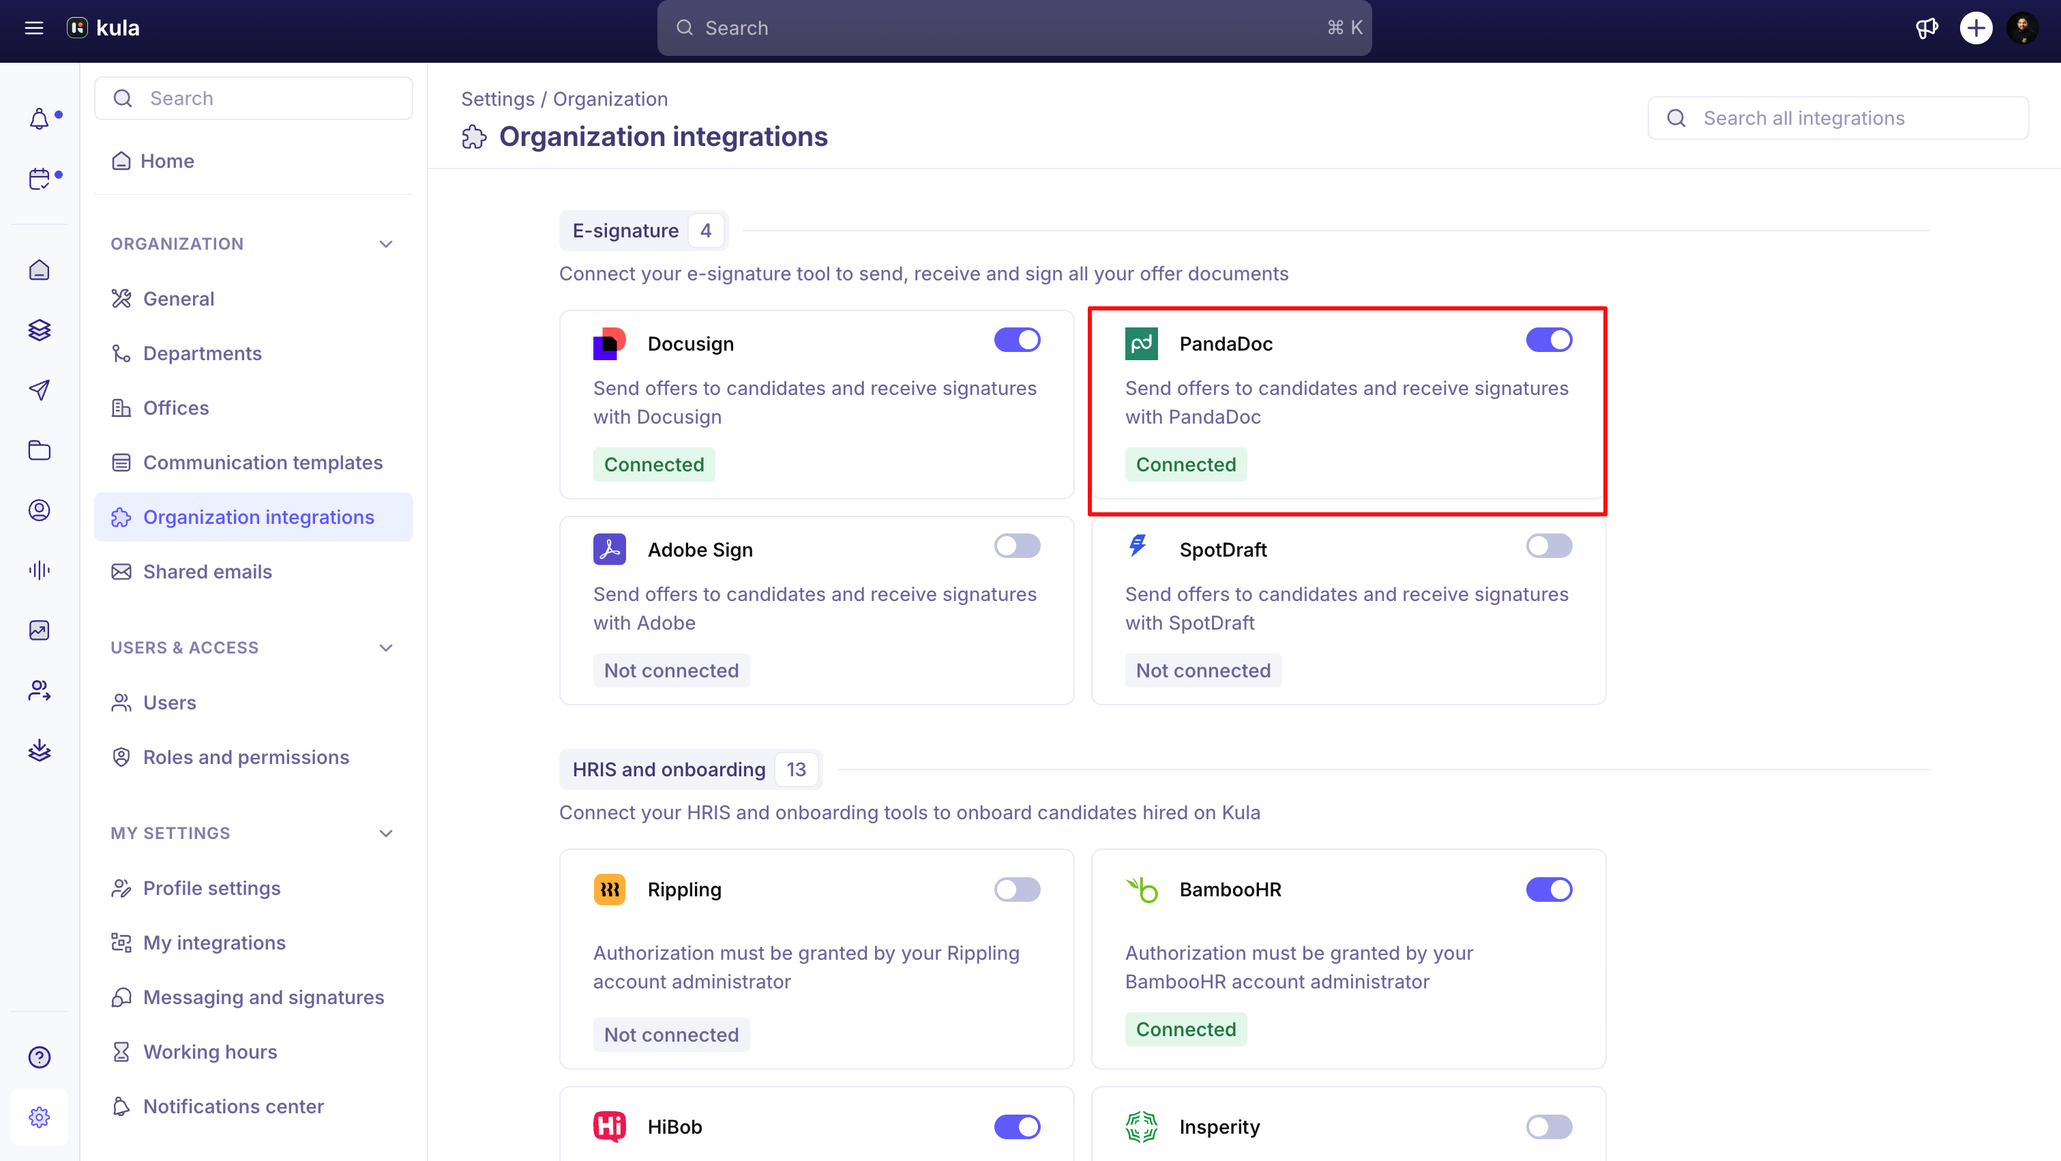The height and width of the screenshot is (1161, 2061).
Task: Open General settings
Action: 253,299
